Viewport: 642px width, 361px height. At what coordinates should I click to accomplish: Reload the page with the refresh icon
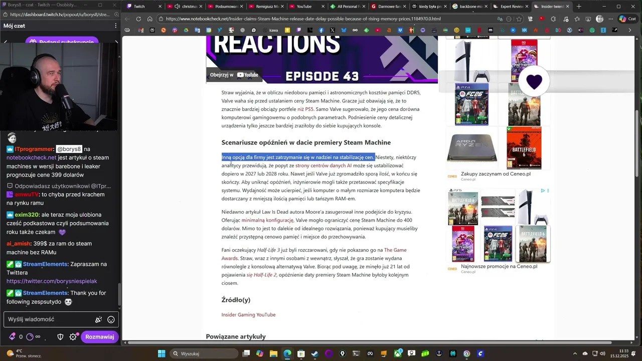(x=138, y=19)
